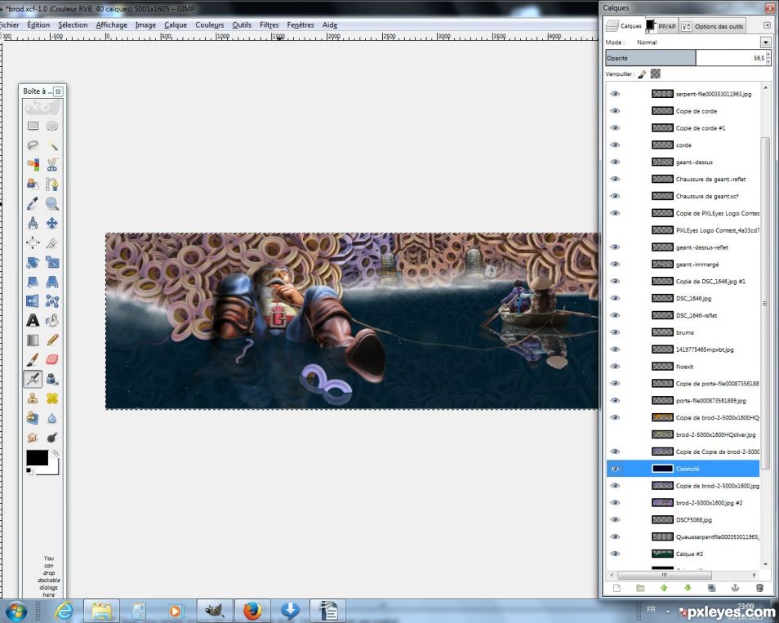Select the Flip tool
Viewport: 779px width, 623px height.
[33, 301]
